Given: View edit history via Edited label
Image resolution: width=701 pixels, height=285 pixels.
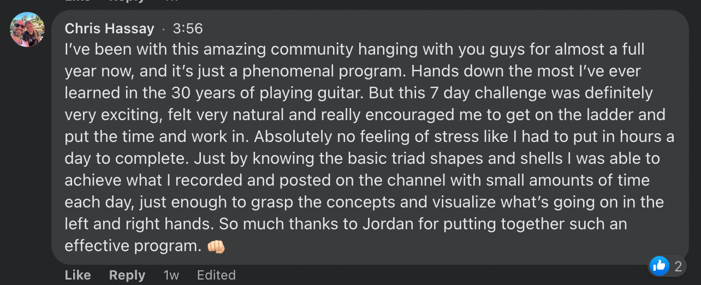Looking at the screenshot, I should coord(216,275).
